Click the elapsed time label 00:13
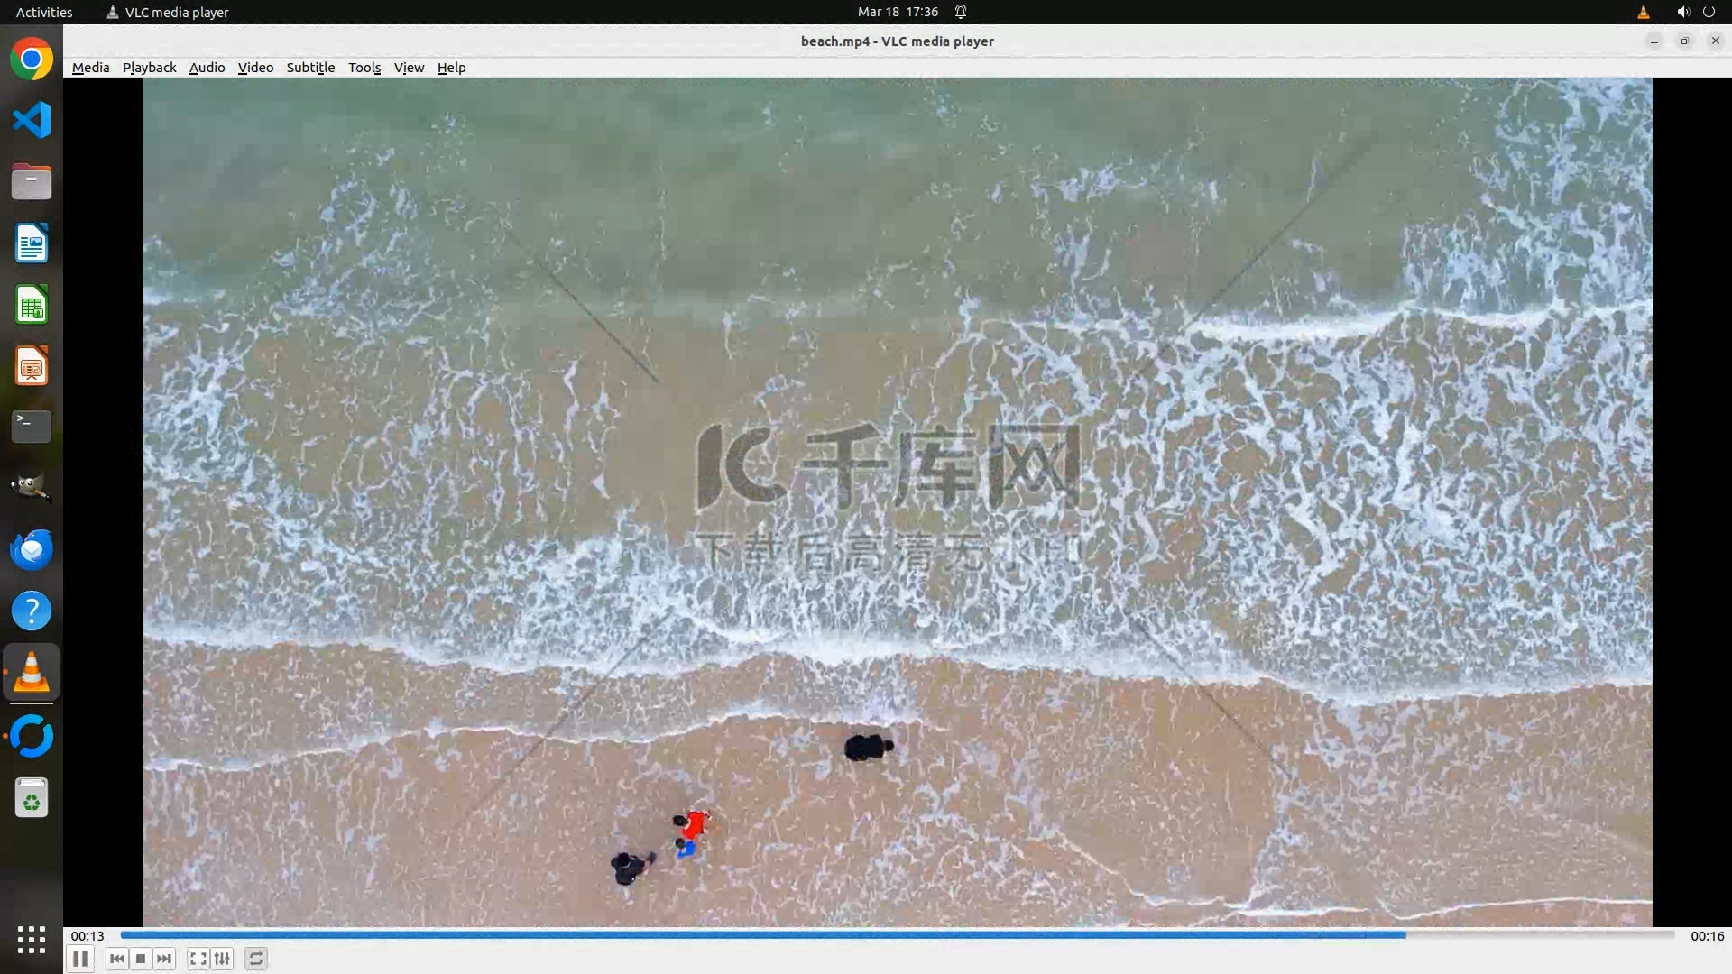The height and width of the screenshot is (974, 1732). [88, 936]
